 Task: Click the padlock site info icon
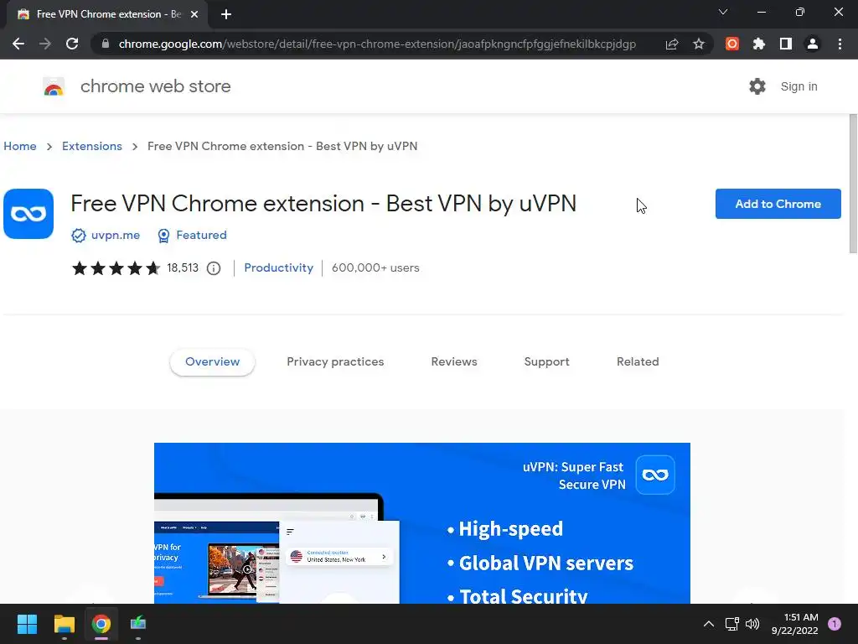[106, 44]
